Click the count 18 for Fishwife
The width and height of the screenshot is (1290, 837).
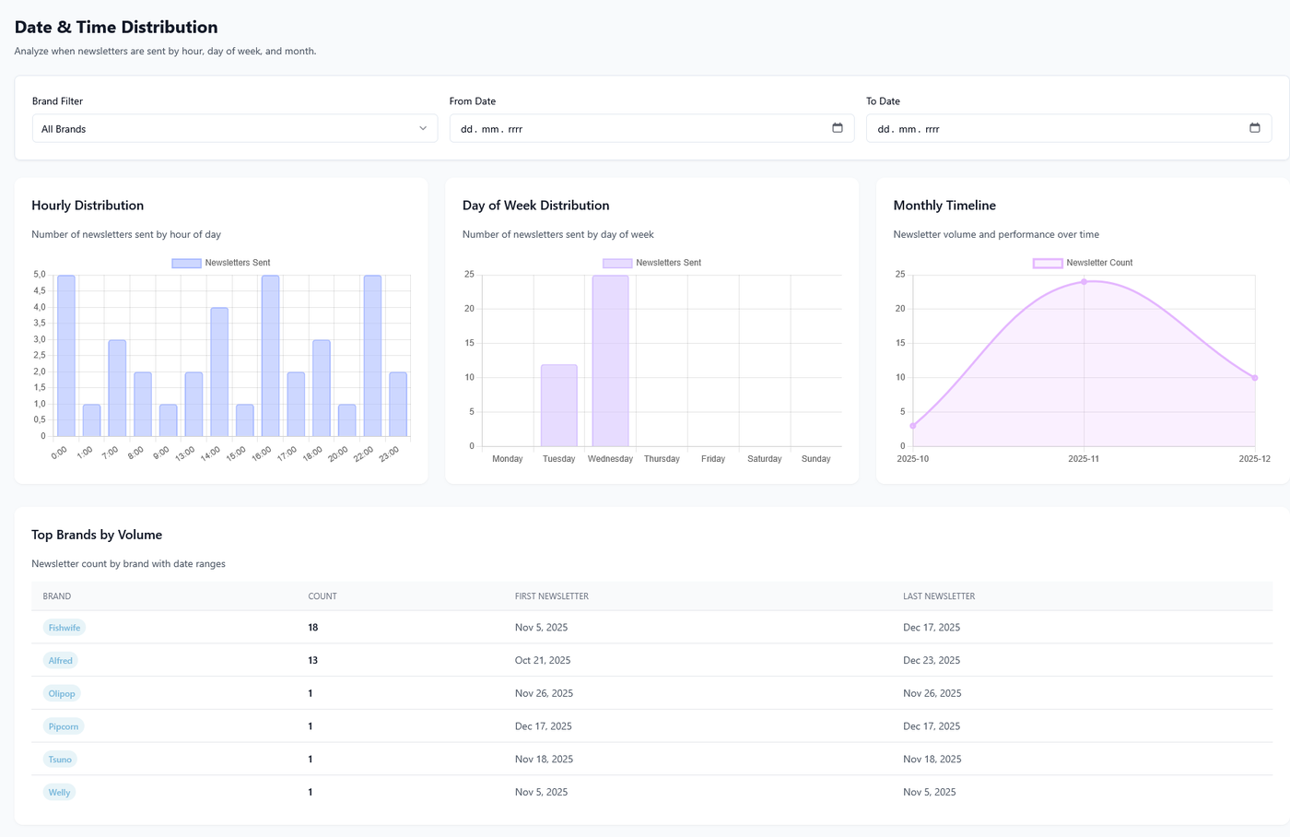click(313, 628)
